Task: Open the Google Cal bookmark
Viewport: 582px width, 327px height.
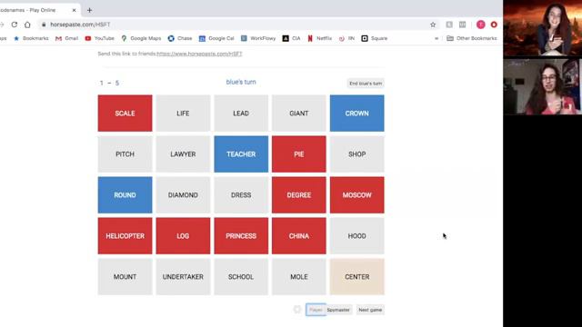Action: (216, 38)
